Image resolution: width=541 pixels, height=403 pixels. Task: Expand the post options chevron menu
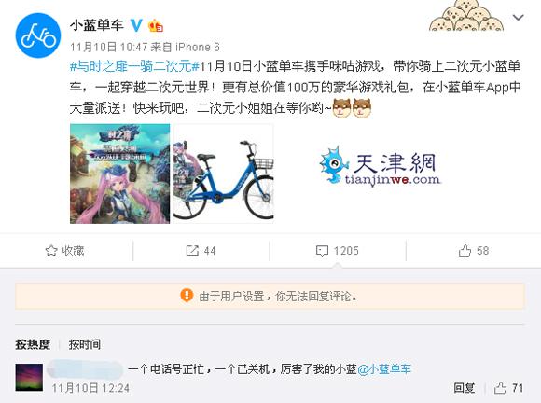(519, 17)
